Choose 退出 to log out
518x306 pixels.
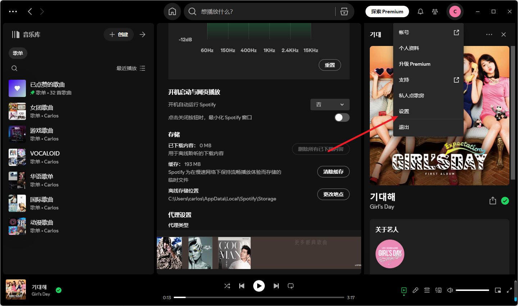[x=428, y=127]
